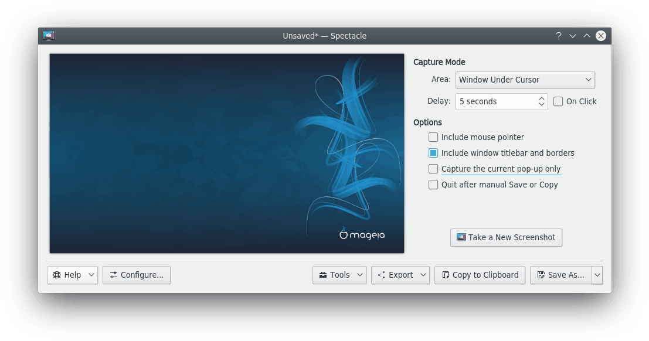Screen dimensions: 649x341
Task: Open the Tools menu button
Action: 339,275
